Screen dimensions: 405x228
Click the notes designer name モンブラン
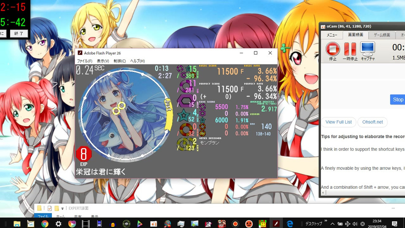210,143
